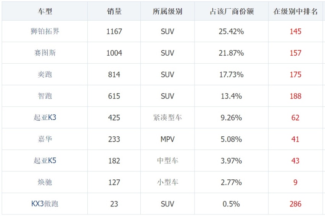Screen dimensions: 325x216
Task: Select ranking value 145 for 狮铂拓界
Action: [x=295, y=31]
